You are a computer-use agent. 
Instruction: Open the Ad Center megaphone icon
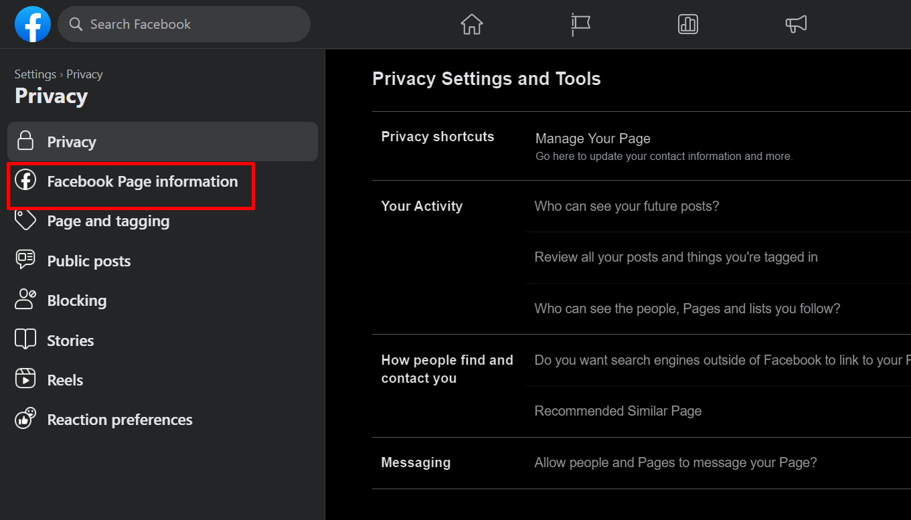(x=796, y=25)
